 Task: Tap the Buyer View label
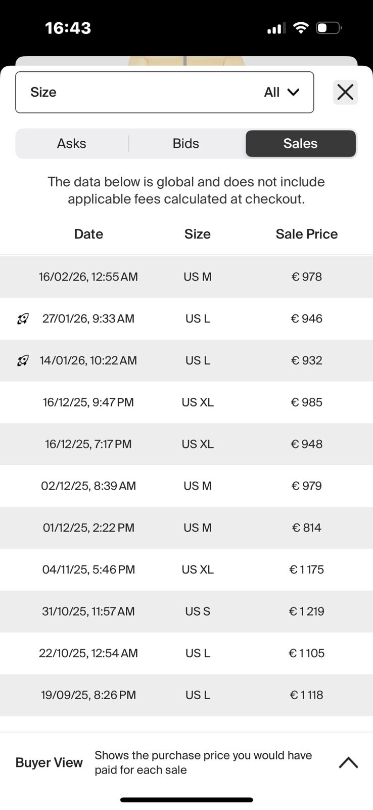[x=49, y=762]
